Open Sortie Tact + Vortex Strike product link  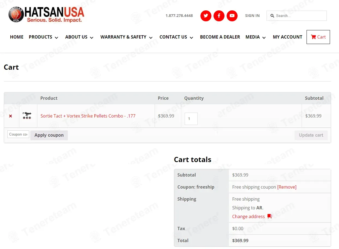[x=88, y=116]
